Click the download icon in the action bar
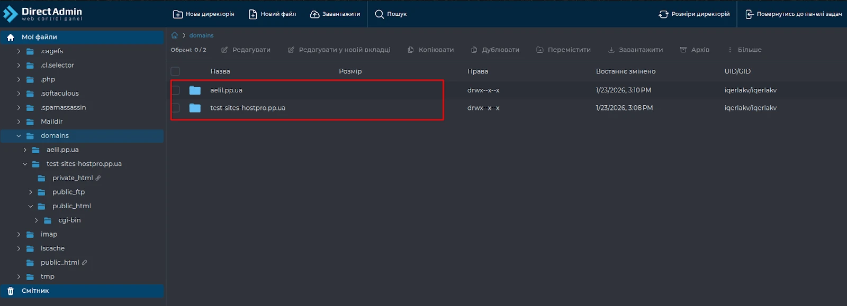Image resolution: width=847 pixels, height=306 pixels. [x=611, y=50]
